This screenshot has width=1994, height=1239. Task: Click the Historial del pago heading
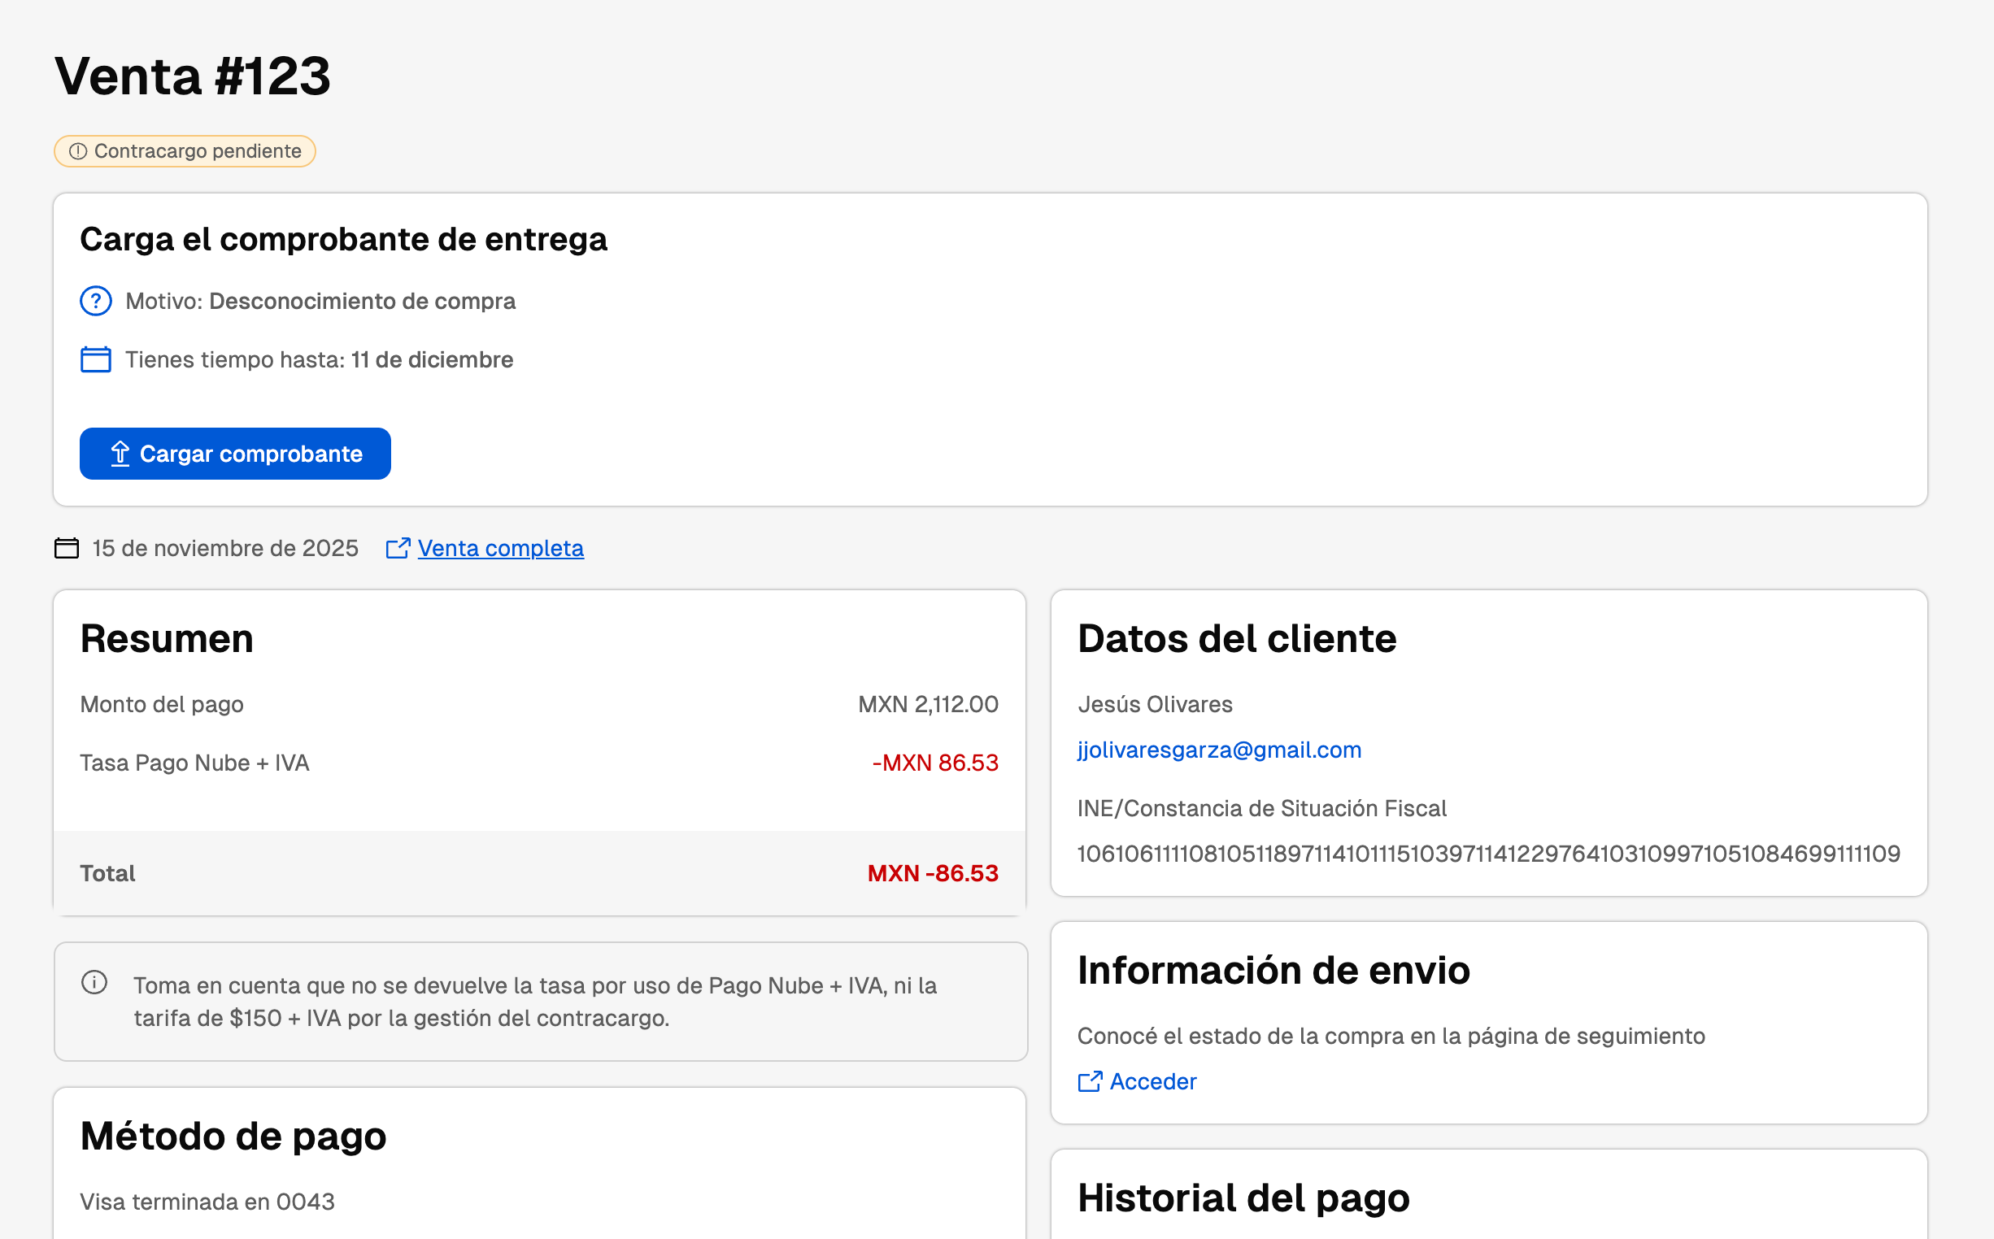[1243, 1198]
